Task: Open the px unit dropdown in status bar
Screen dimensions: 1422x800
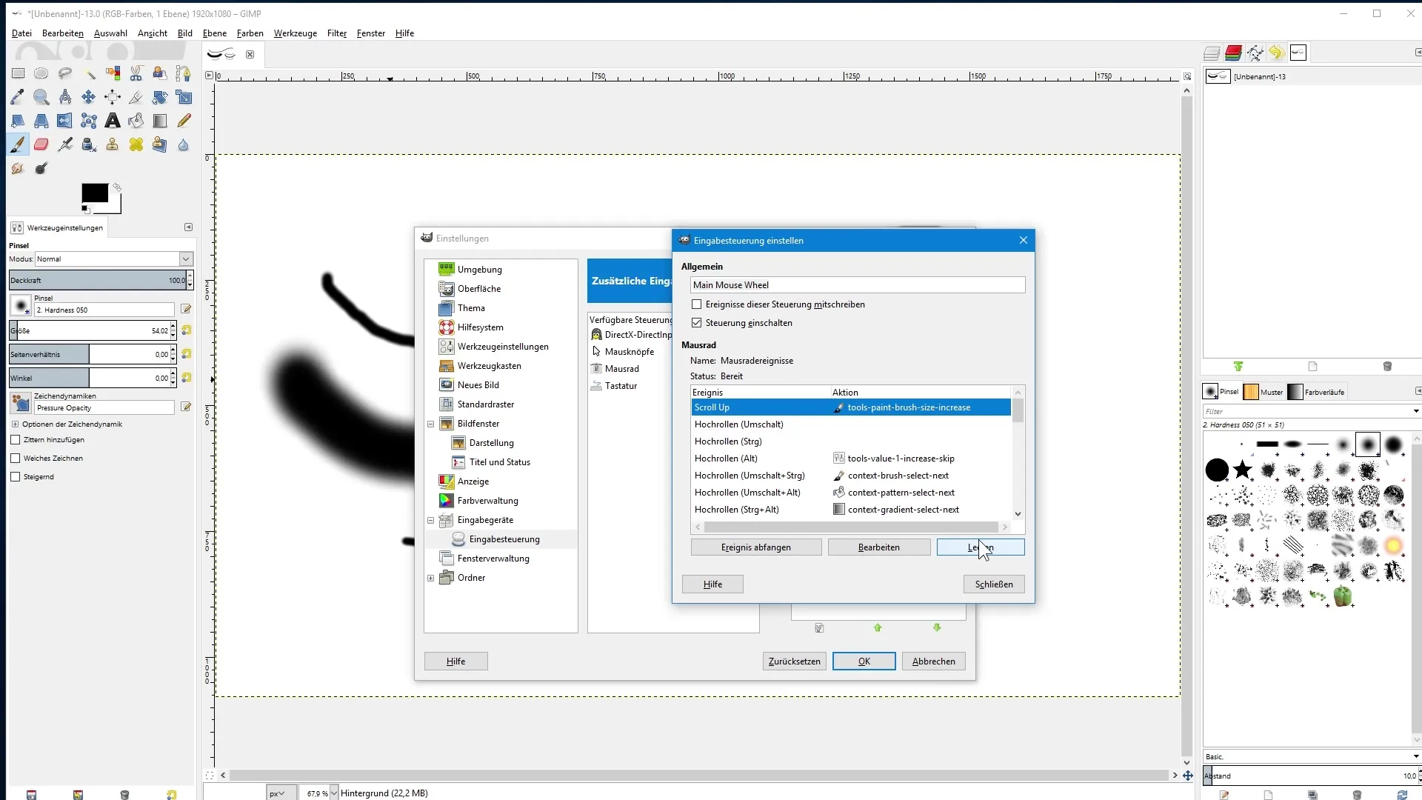Action: 281,793
